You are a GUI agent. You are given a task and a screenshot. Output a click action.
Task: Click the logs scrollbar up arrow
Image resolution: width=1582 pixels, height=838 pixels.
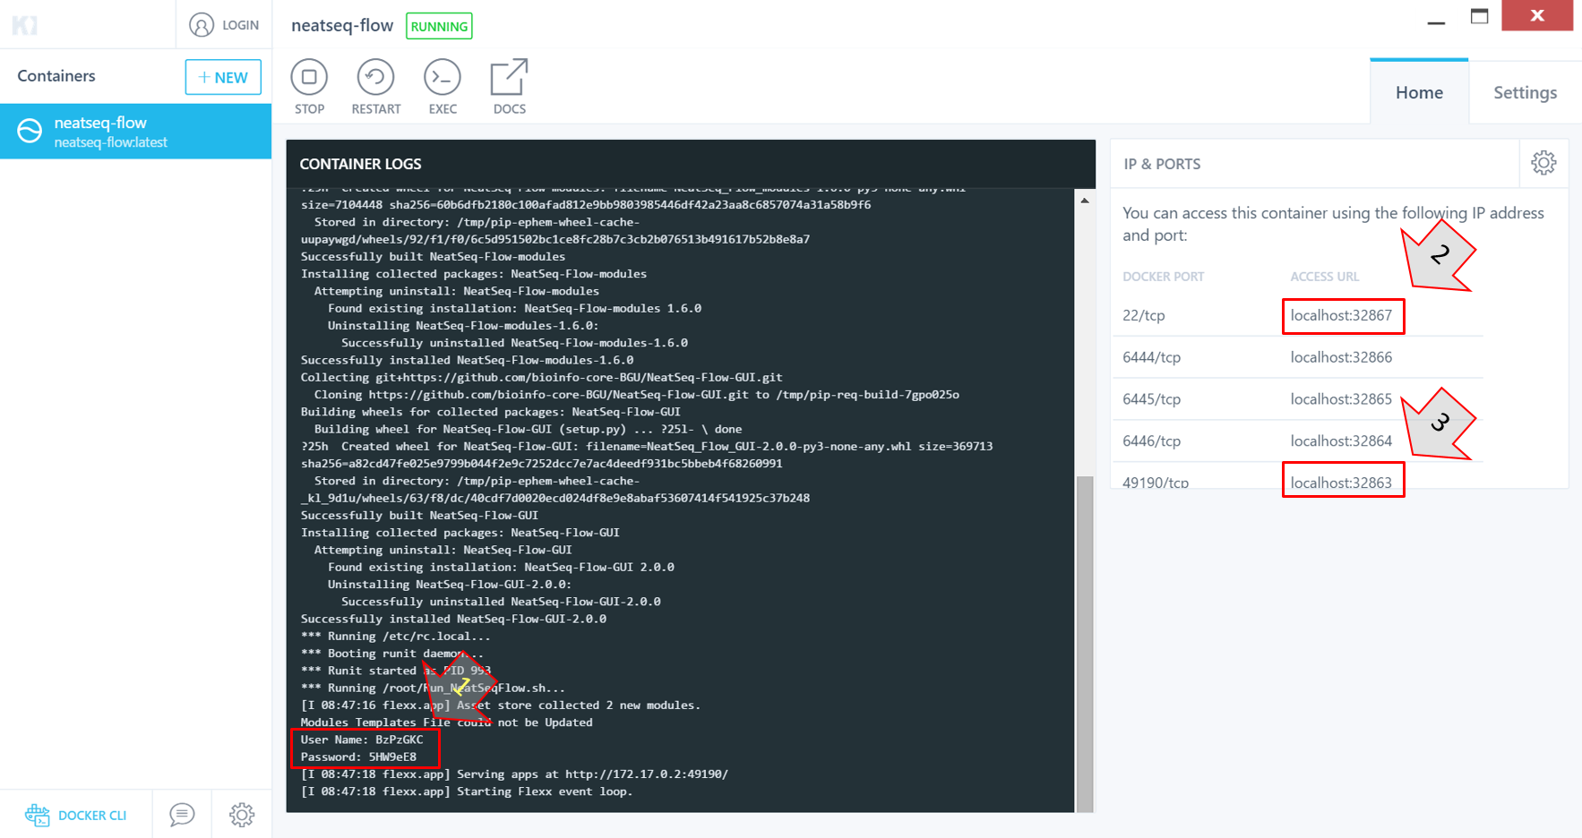1085,201
